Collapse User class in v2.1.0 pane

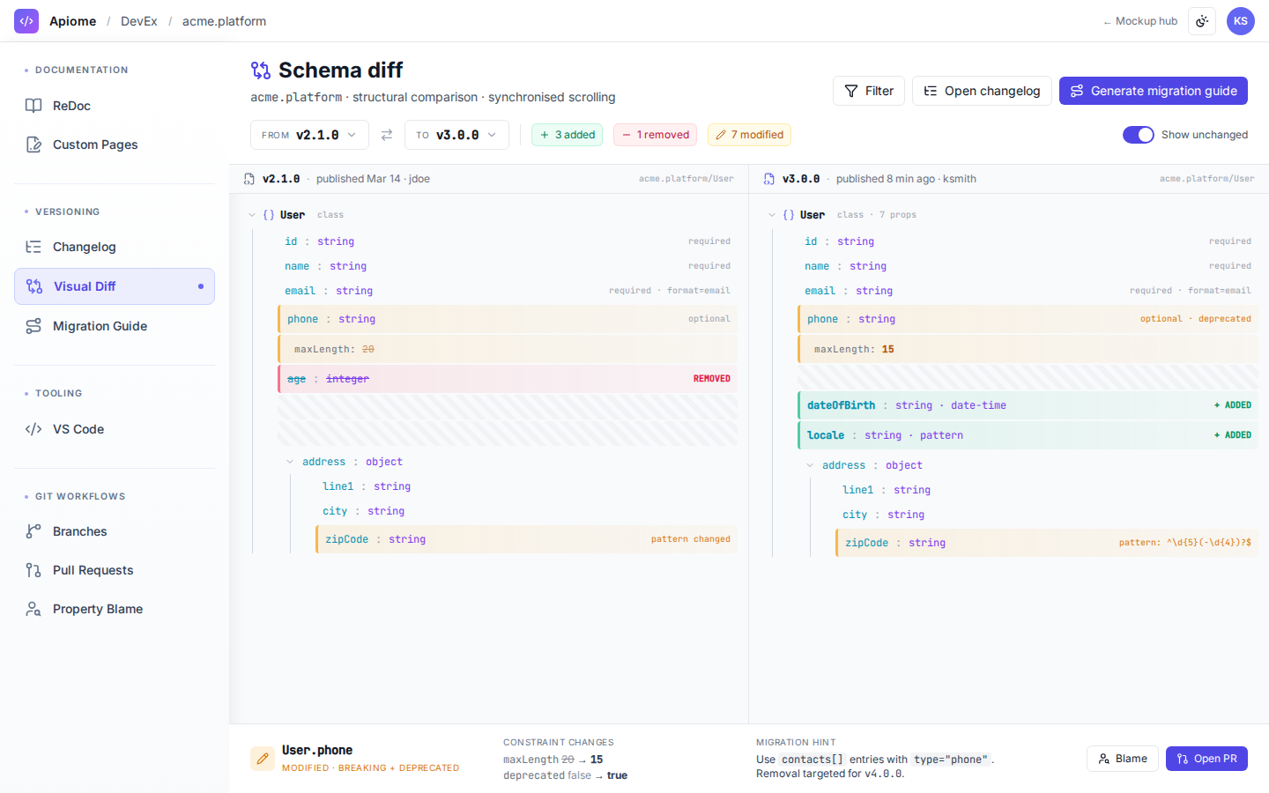(252, 215)
